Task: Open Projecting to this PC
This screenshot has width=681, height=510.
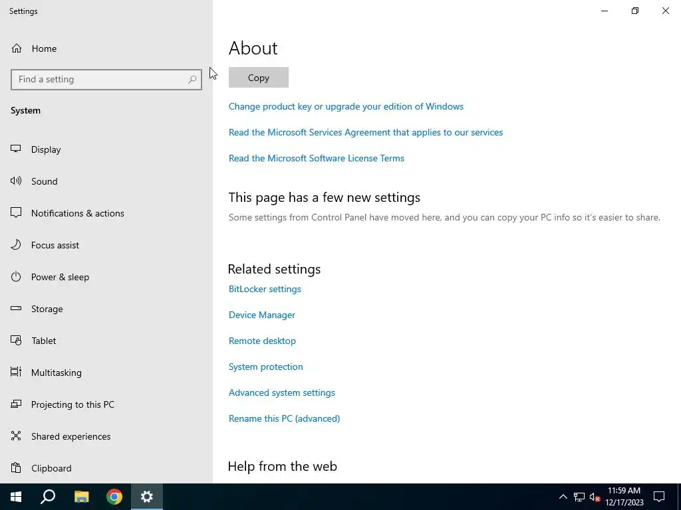Action: 106,404
